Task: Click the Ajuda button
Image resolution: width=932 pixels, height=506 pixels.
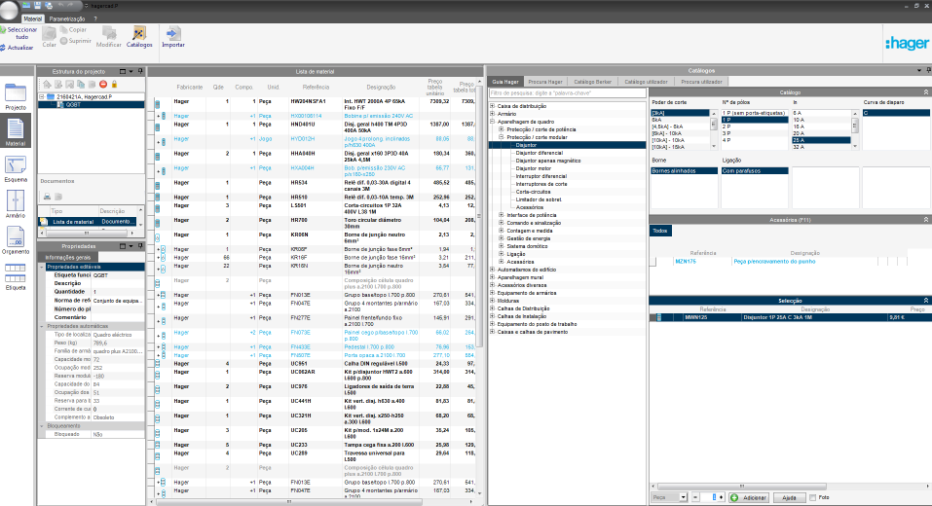Action: (790, 497)
